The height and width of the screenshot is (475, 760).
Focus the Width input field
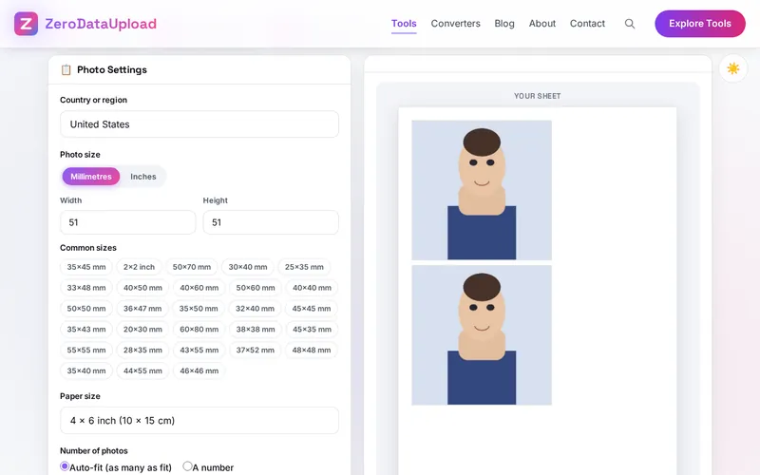[128, 222]
